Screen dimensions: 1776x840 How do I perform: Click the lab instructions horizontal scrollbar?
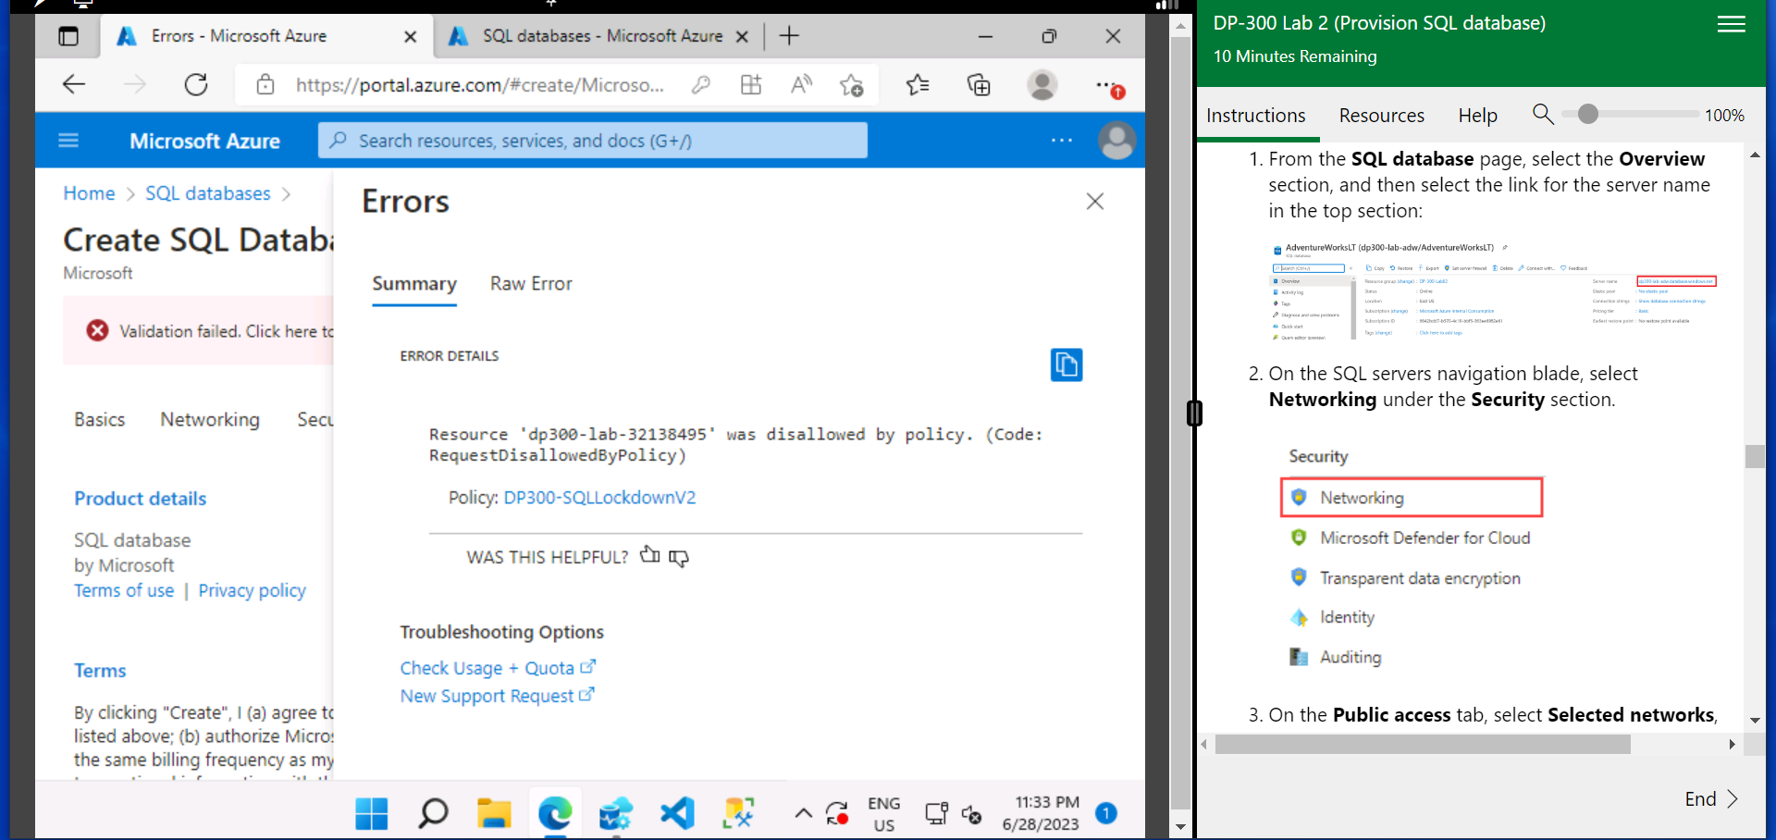tap(1423, 745)
